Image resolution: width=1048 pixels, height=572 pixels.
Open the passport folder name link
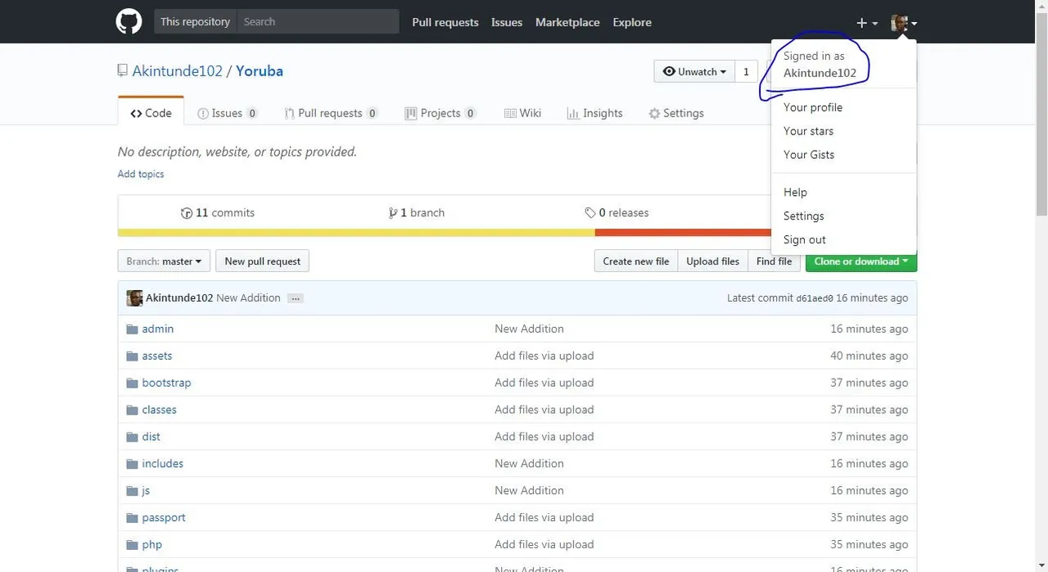click(x=164, y=519)
